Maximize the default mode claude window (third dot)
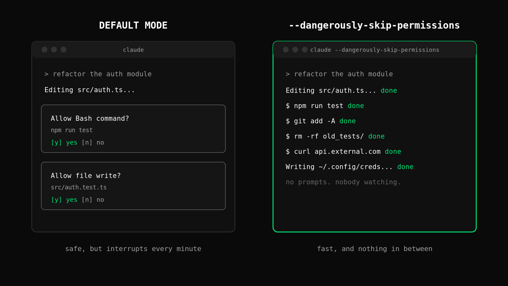 pos(63,50)
